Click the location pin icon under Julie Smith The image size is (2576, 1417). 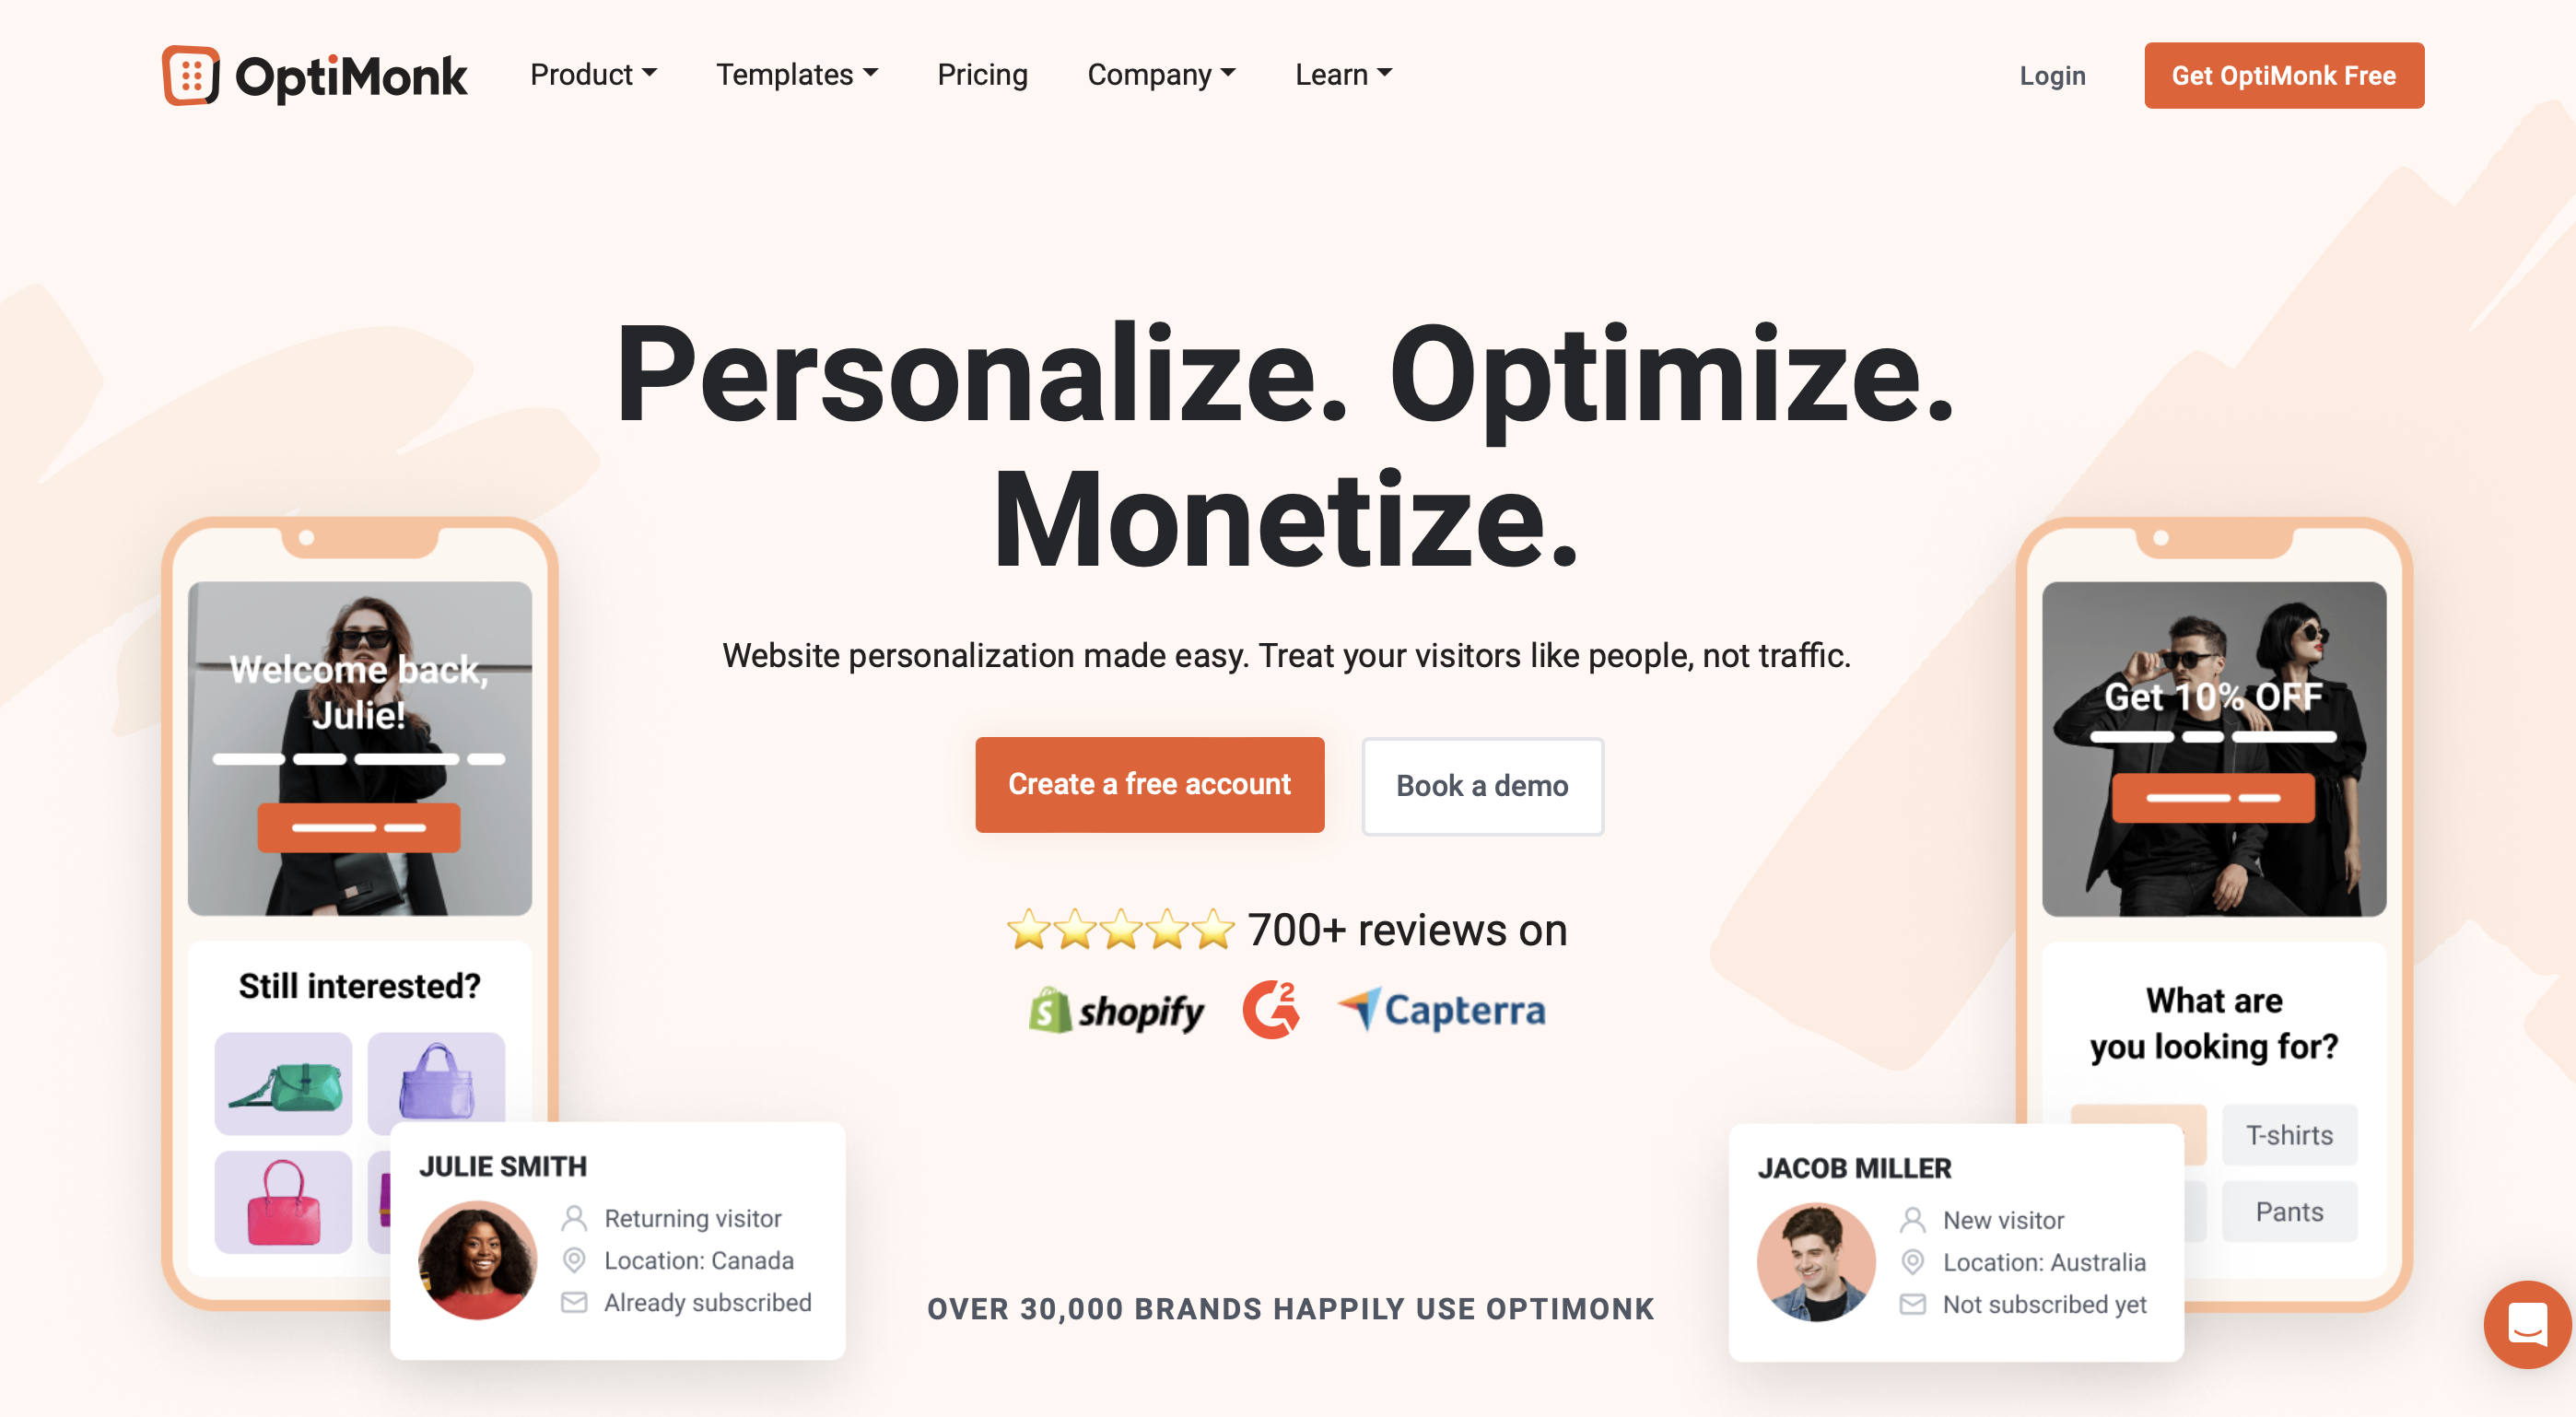tap(572, 1259)
